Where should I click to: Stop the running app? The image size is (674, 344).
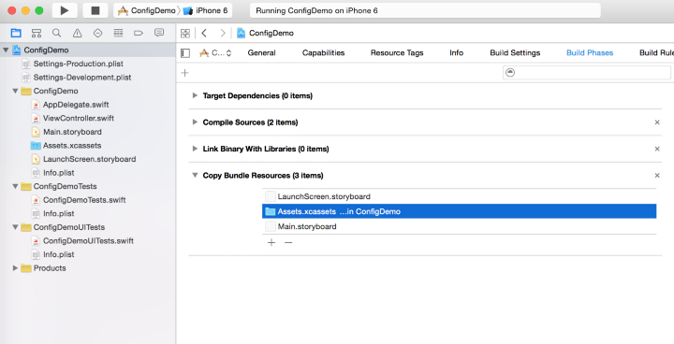pos(95,10)
